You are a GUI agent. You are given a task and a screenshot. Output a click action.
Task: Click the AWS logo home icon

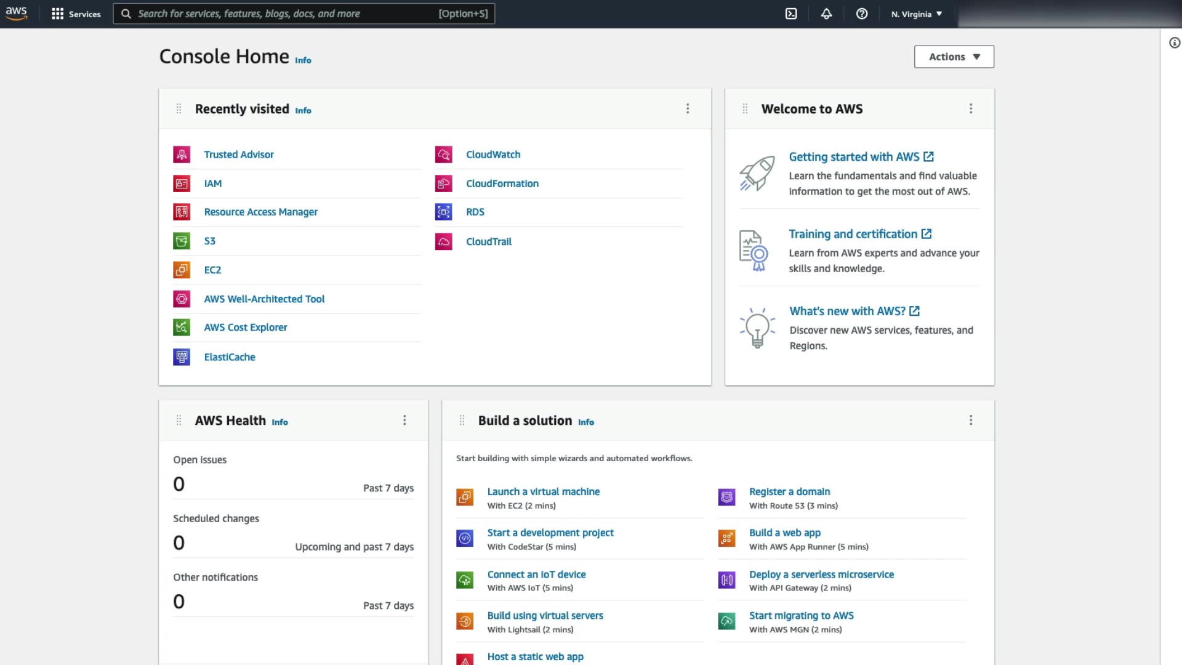(x=17, y=14)
